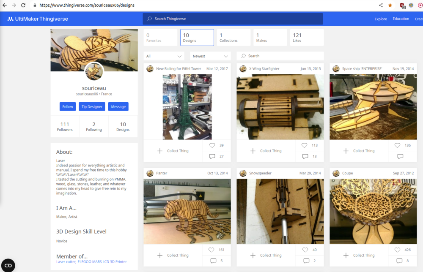Like the Space ship 'ENTERPRISE' design

tap(397, 145)
